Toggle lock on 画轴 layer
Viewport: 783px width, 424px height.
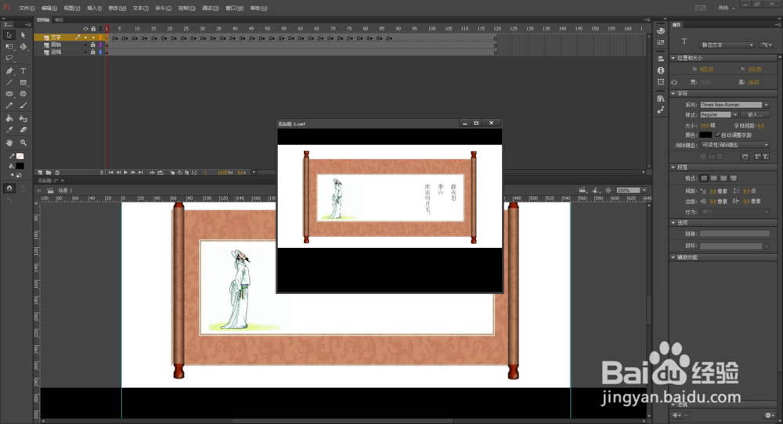pyautogui.click(x=93, y=45)
